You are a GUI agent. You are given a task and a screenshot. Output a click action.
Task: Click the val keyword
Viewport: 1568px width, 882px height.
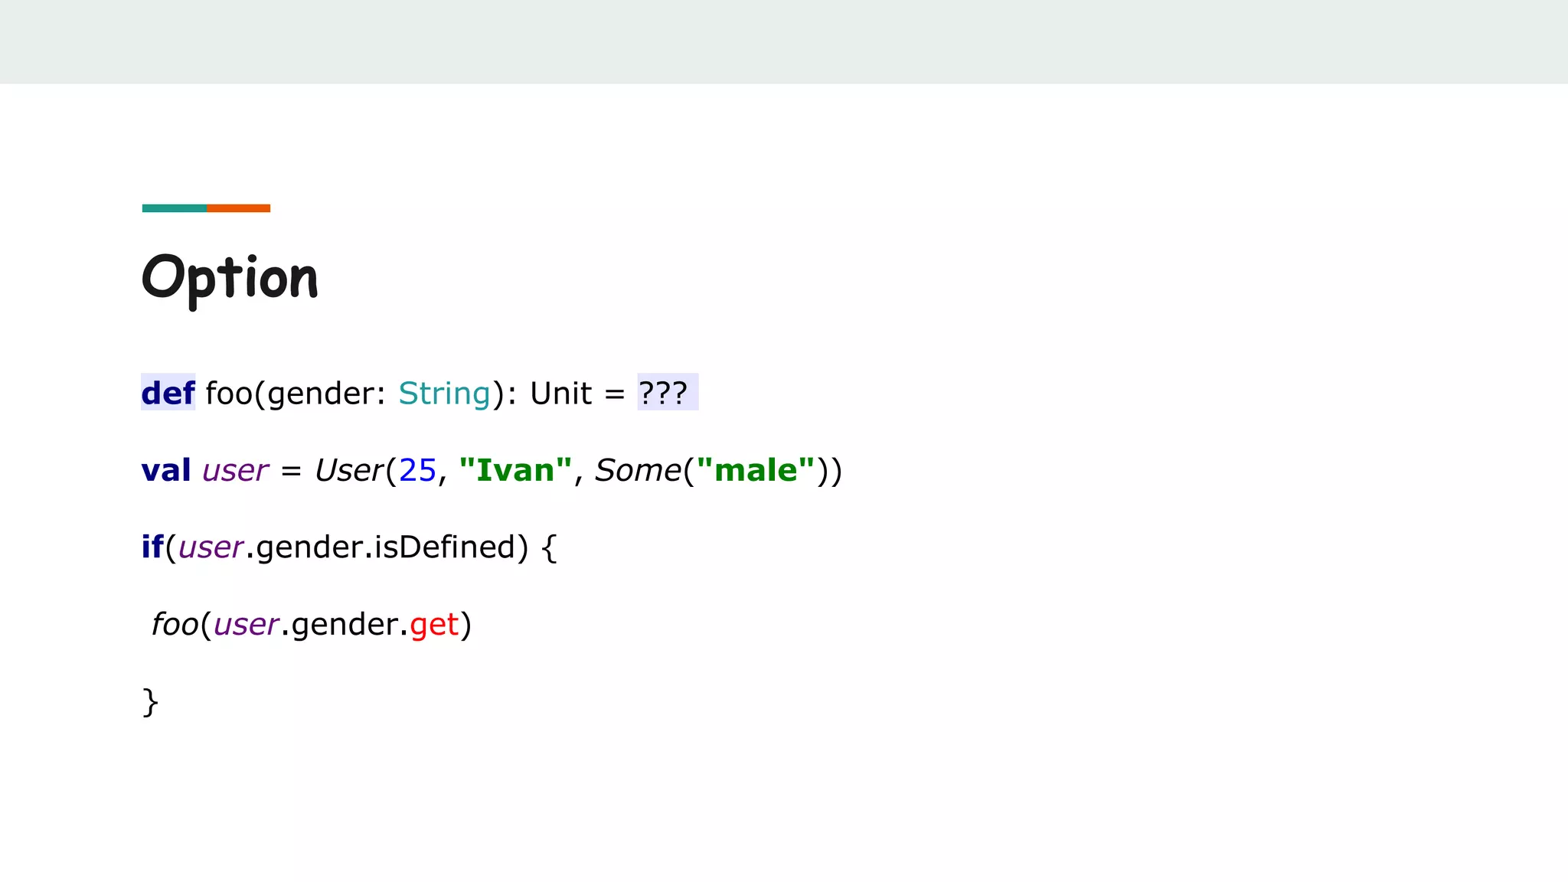165,470
